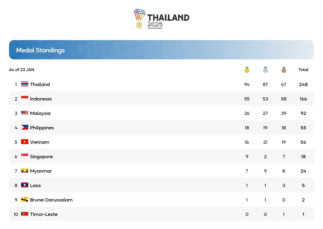Click the Malaysia flag icon
The height and width of the screenshot is (229, 323).
[25, 113]
